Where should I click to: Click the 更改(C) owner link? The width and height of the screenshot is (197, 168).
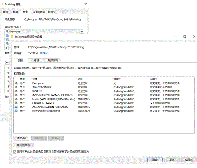click(x=44, y=53)
